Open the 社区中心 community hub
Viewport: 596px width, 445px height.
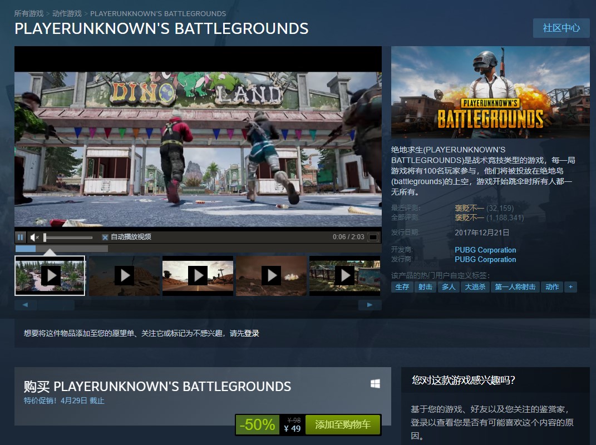561,28
